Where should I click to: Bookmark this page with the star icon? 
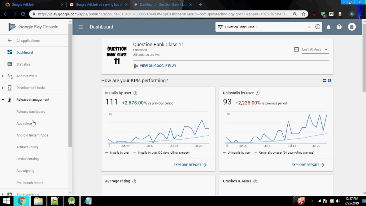click(x=303, y=14)
